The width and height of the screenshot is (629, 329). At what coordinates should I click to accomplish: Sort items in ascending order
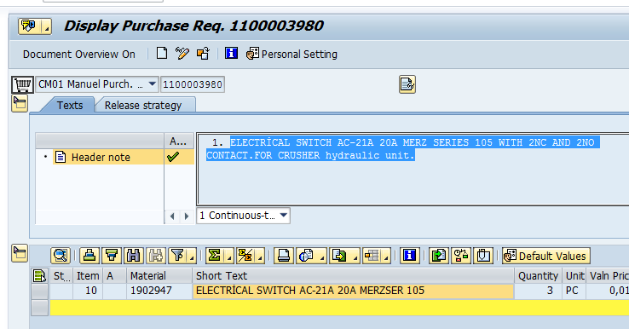(89, 256)
